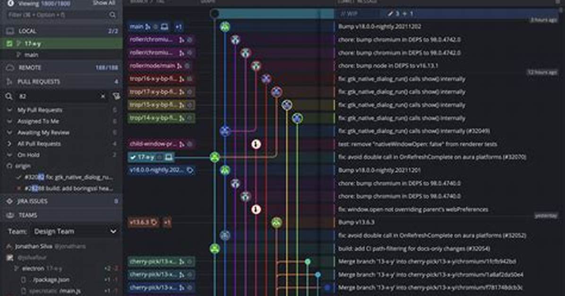This screenshot has width=565, height=296.
Task: Click the tag icon on the v18.0.0-nightly label
Action: [x=190, y=170]
